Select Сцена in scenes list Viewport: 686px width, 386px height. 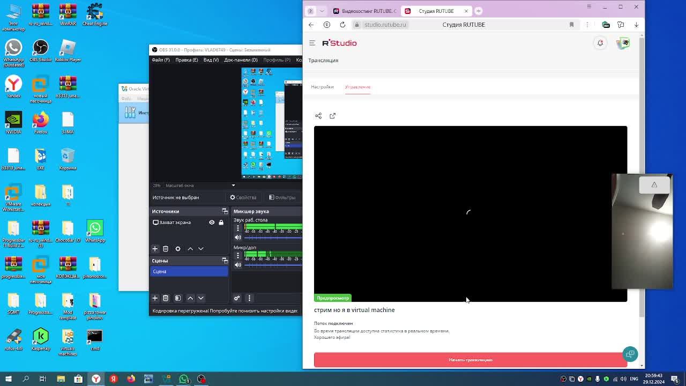click(x=189, y=271)
